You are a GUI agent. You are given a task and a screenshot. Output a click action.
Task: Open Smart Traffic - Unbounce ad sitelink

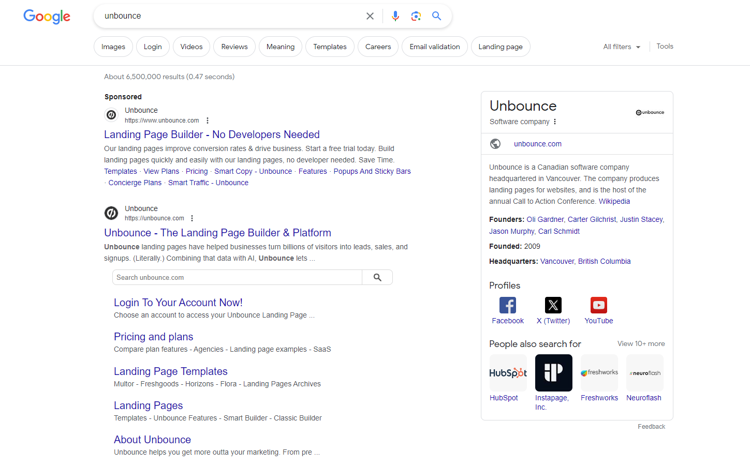[208, 183]
